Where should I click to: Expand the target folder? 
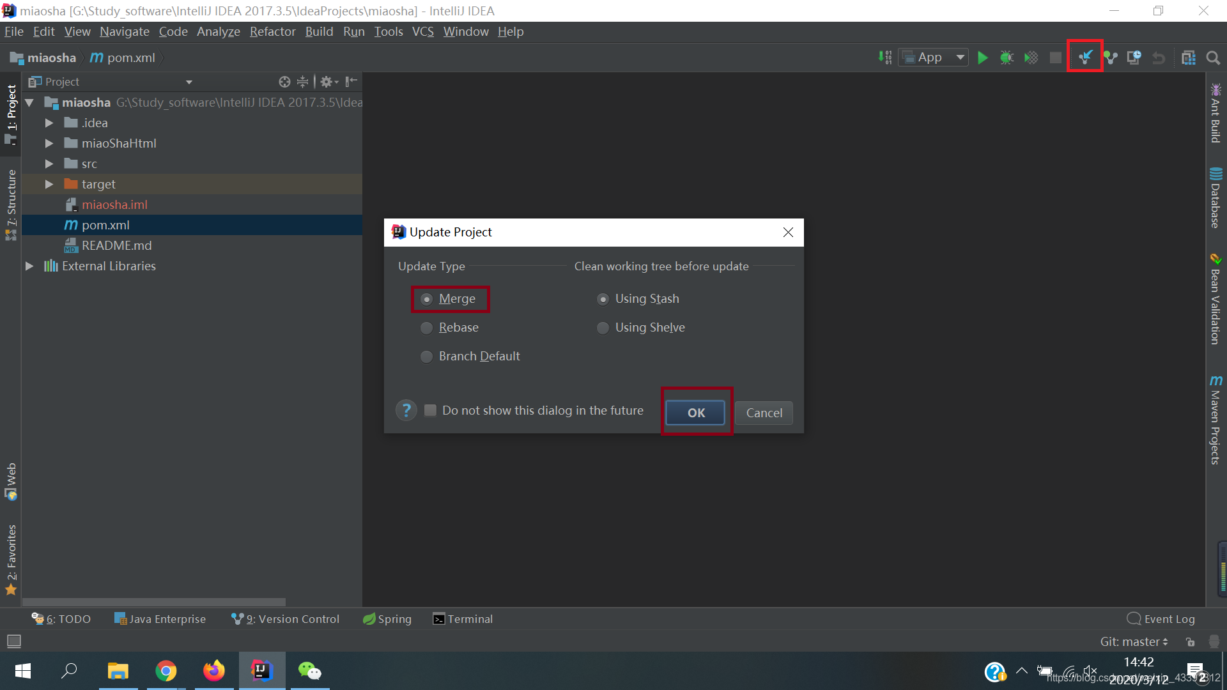click(49, 184)
